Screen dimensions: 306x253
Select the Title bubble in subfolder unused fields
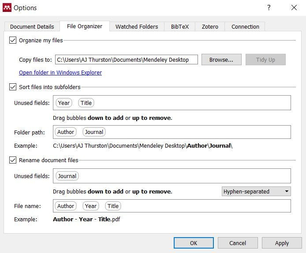click(x=86, y=103)
